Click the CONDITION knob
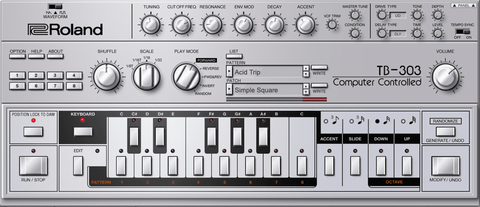Viewport: 480px width, 207px height. point(355,33)
